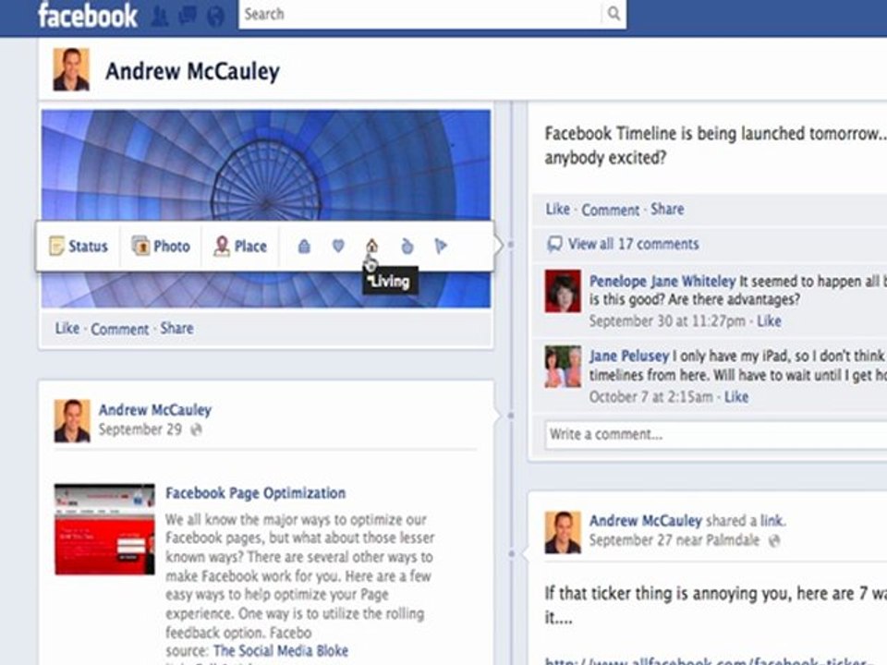Click privacy globe icon beside Palmdale
Image resolution: width=887 pixels, height=665 pixels.
pyautogui.click(x=774, y=540)
